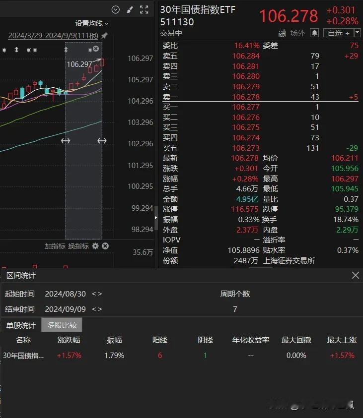Click next arrow for 结束时间
The image size is (363, 418).
(x=100, y=309)
